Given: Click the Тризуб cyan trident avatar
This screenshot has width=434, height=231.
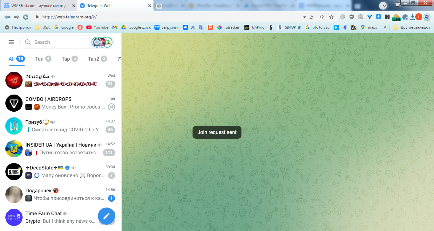Looking at the screenshot, I should point(14,126).
